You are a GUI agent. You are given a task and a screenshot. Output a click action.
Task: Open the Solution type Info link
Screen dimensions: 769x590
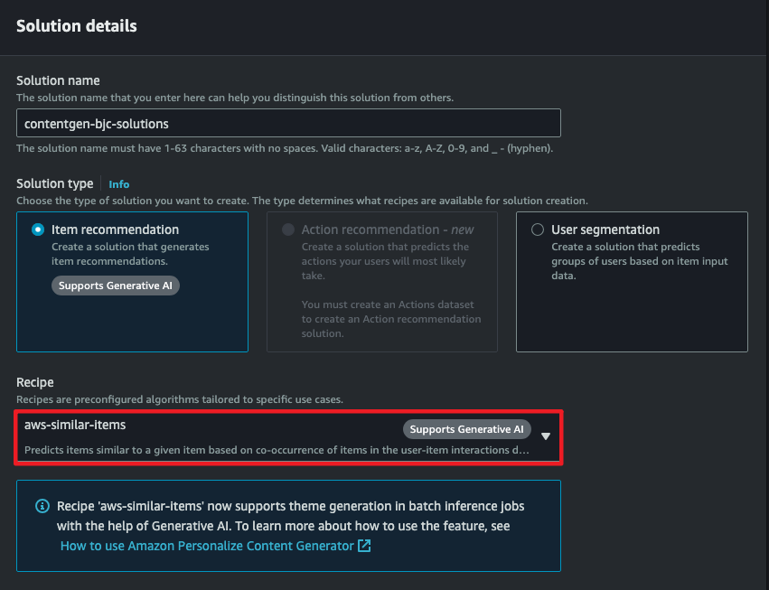[119, 184]
